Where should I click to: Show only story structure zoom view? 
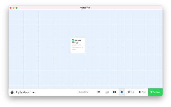[x=107, y=92]
